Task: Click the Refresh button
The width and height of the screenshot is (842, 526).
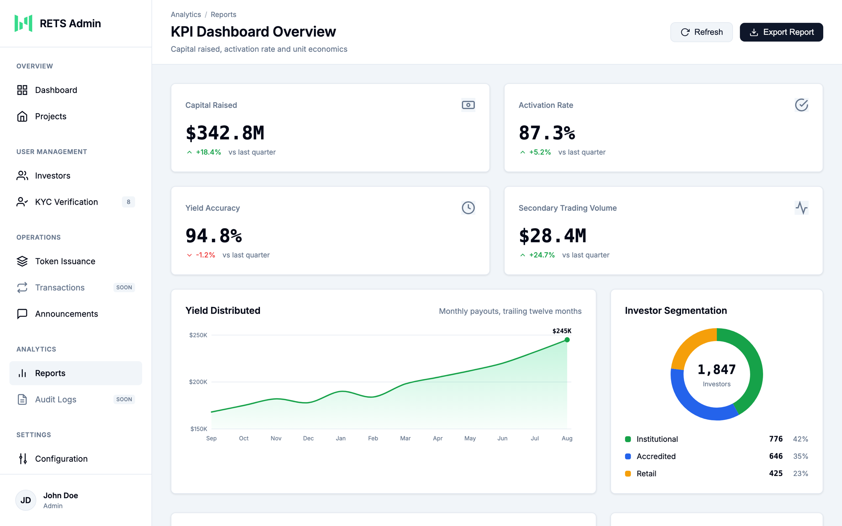Action: (701, 32)
